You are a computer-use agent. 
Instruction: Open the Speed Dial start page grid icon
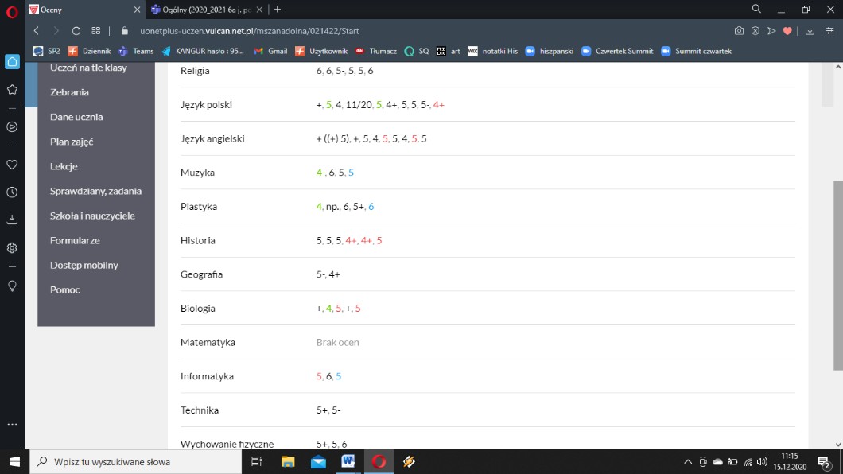[96, 31]
